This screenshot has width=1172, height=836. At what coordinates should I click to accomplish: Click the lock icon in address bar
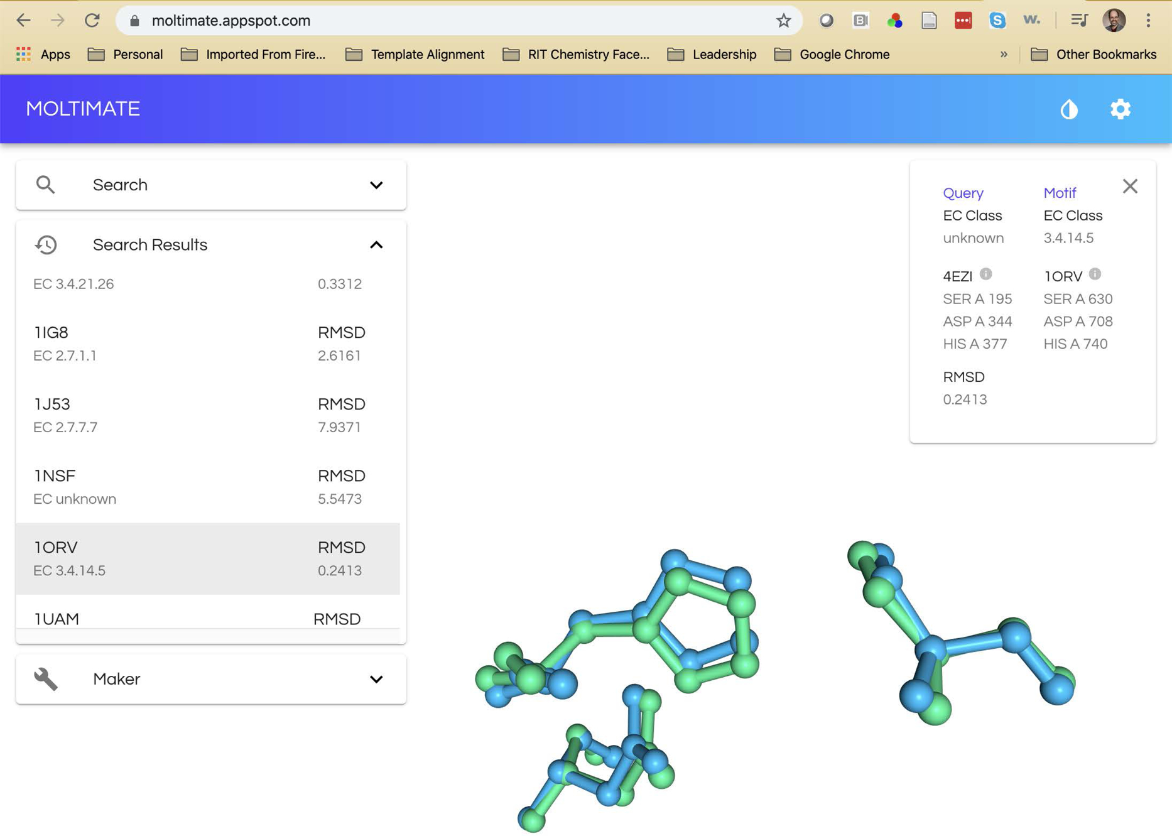[134, 21]
